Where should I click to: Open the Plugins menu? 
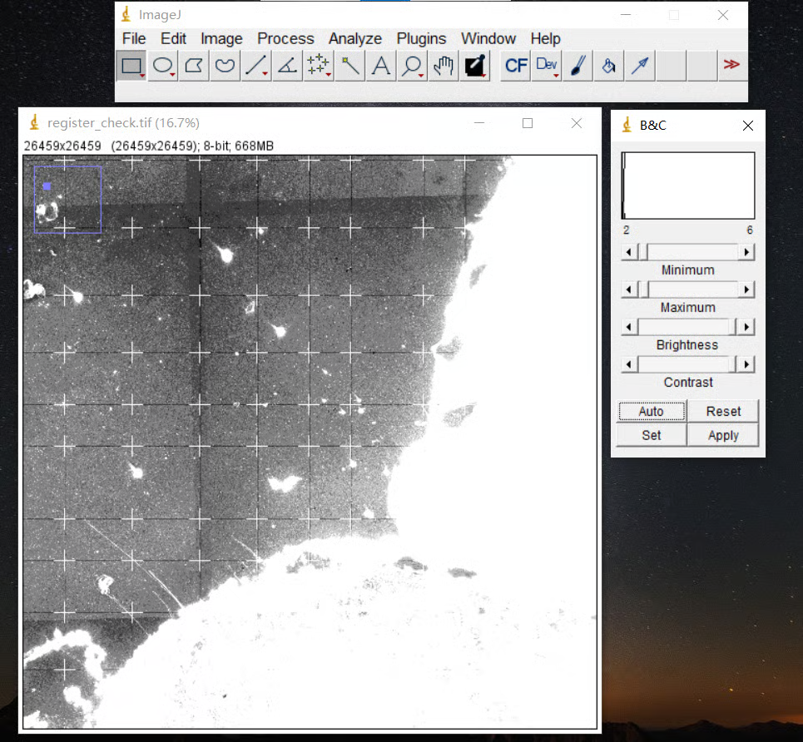point(421,38)
